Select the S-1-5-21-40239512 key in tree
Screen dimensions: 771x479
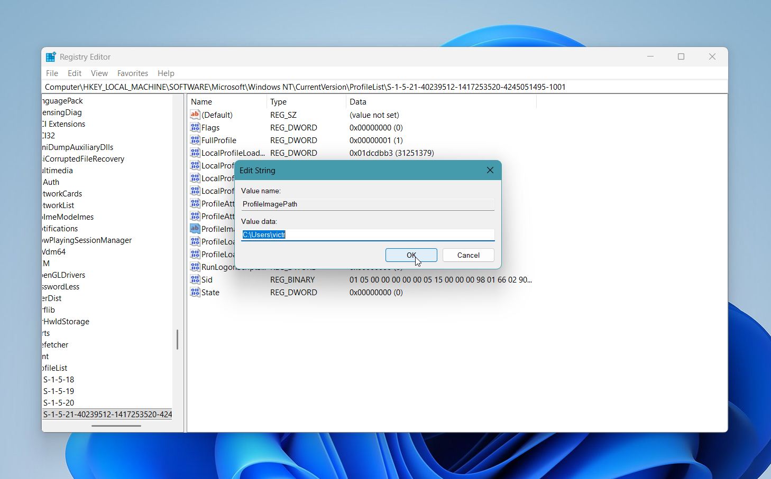pos(107,415)
